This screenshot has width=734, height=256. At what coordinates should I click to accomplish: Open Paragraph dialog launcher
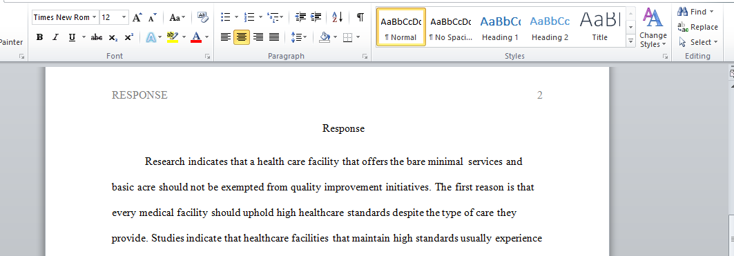[365, 56]
